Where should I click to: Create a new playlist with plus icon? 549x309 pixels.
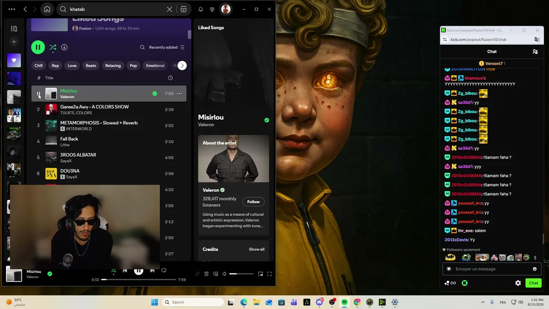coord(14,42)
